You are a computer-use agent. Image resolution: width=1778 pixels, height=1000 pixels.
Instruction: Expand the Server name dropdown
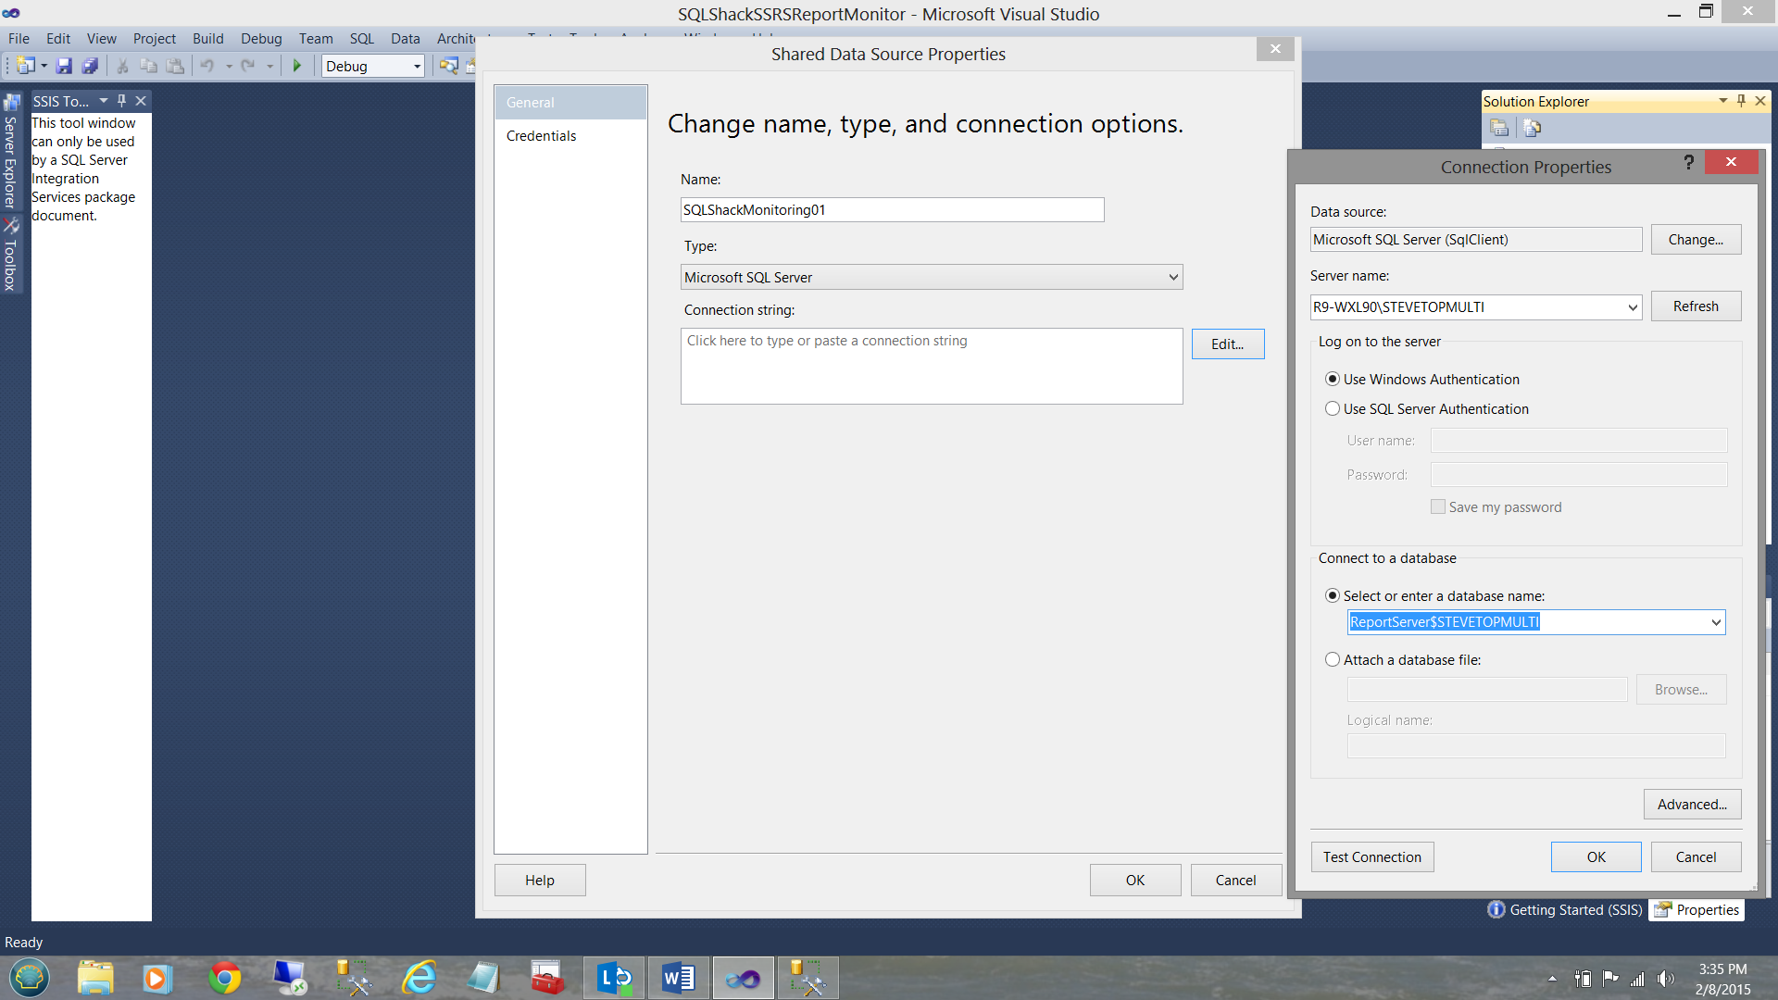click(1632, 307)
